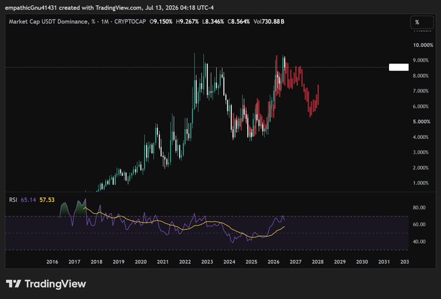
Task: Click the 2026 time axis label
Action: click(x=273, y=261)
